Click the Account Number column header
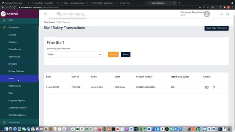Image resolution: width=235 pixels, height=132 pixels. [144, 77]
